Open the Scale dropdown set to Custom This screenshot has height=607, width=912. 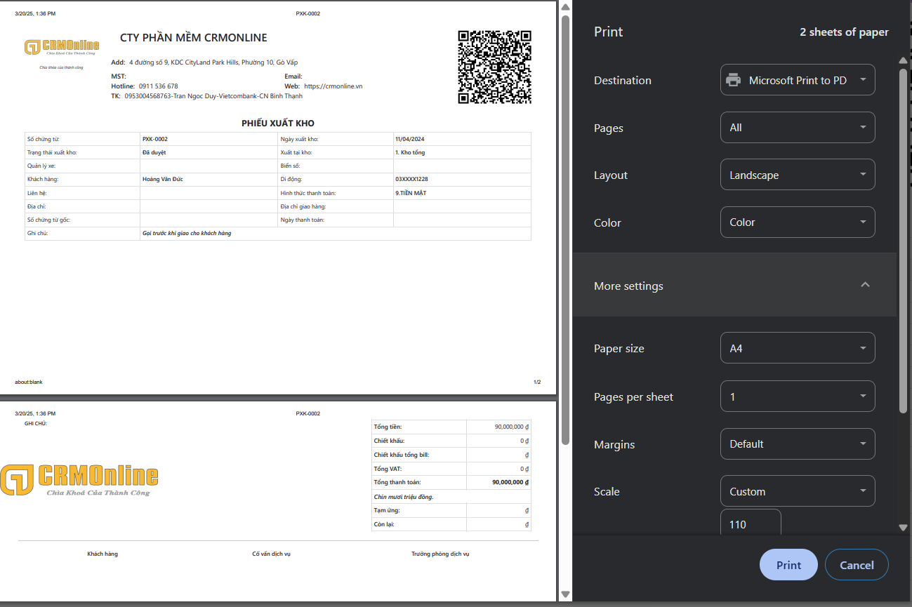coord(798,491)
